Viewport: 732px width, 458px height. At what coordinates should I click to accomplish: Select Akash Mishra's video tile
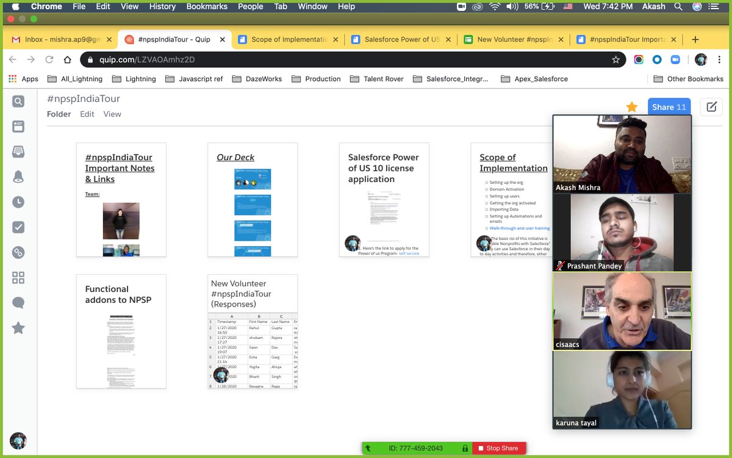tap(622, 154)
